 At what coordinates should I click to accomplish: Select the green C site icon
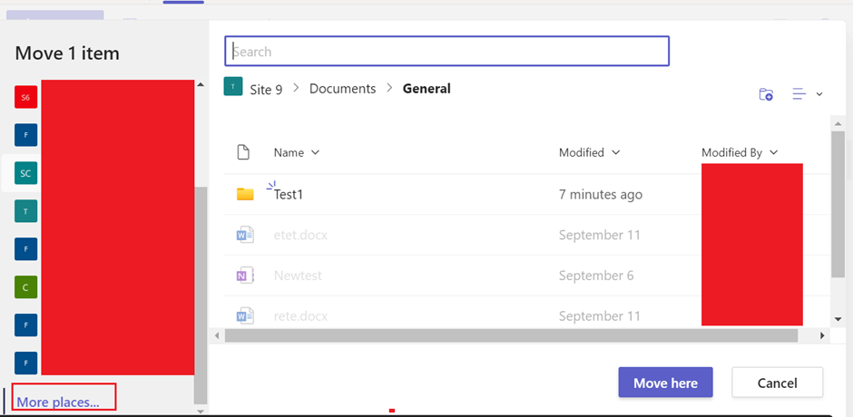(25, 287)
